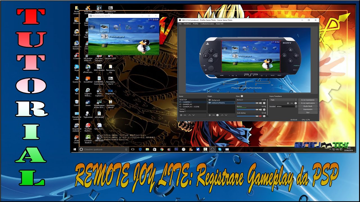
Task: Move scene down in Scene list
Action: (x=193, y=115)
